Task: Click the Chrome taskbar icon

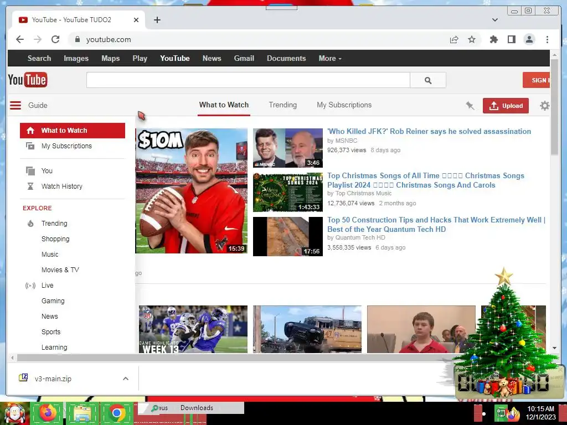Action: click(x=116, y=413)
